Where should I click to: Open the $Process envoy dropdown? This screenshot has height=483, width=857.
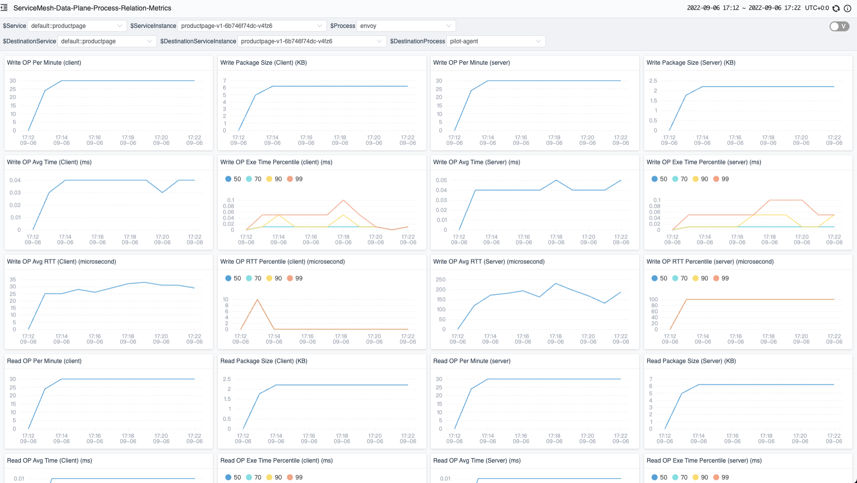point(406,26)
